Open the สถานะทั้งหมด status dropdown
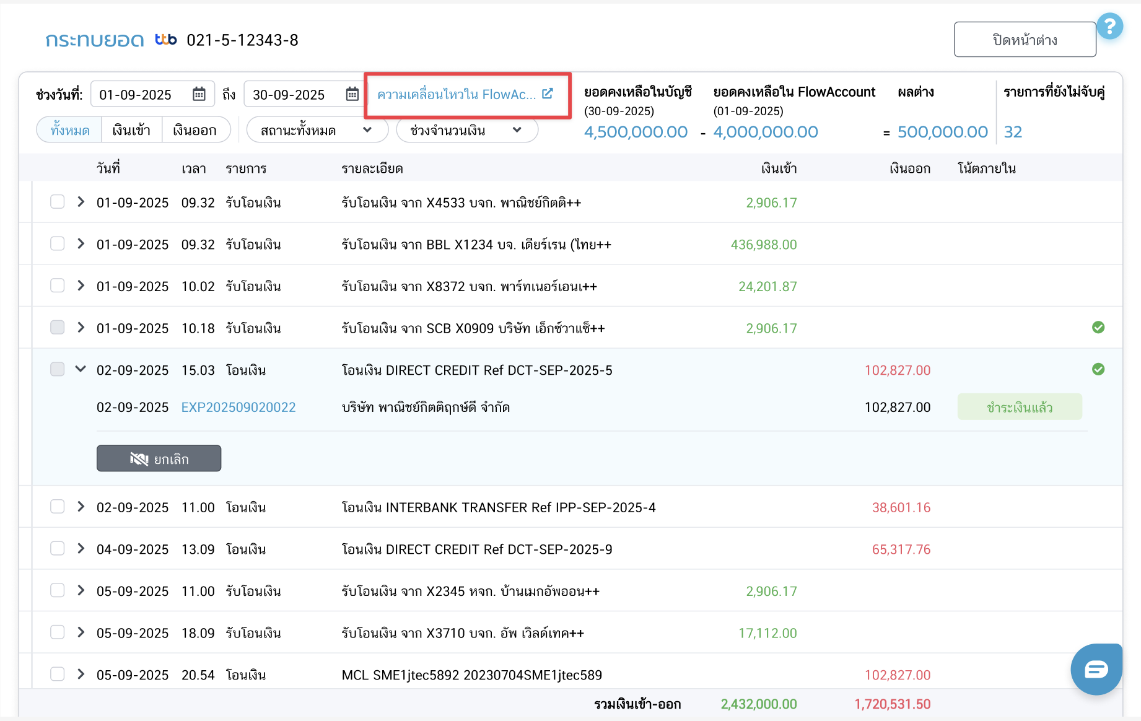The image size is (1141, 721). 317,130
